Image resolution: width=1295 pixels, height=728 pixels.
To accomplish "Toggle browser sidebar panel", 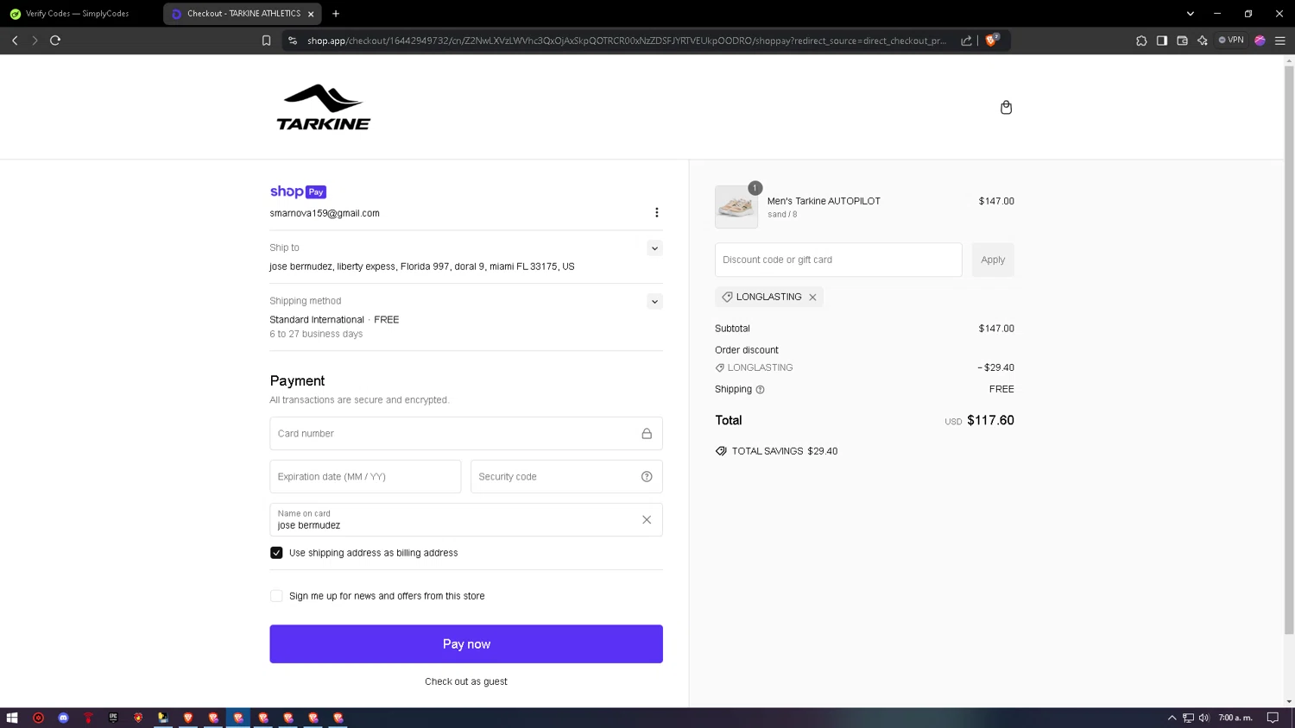I will pos(1162,41).
